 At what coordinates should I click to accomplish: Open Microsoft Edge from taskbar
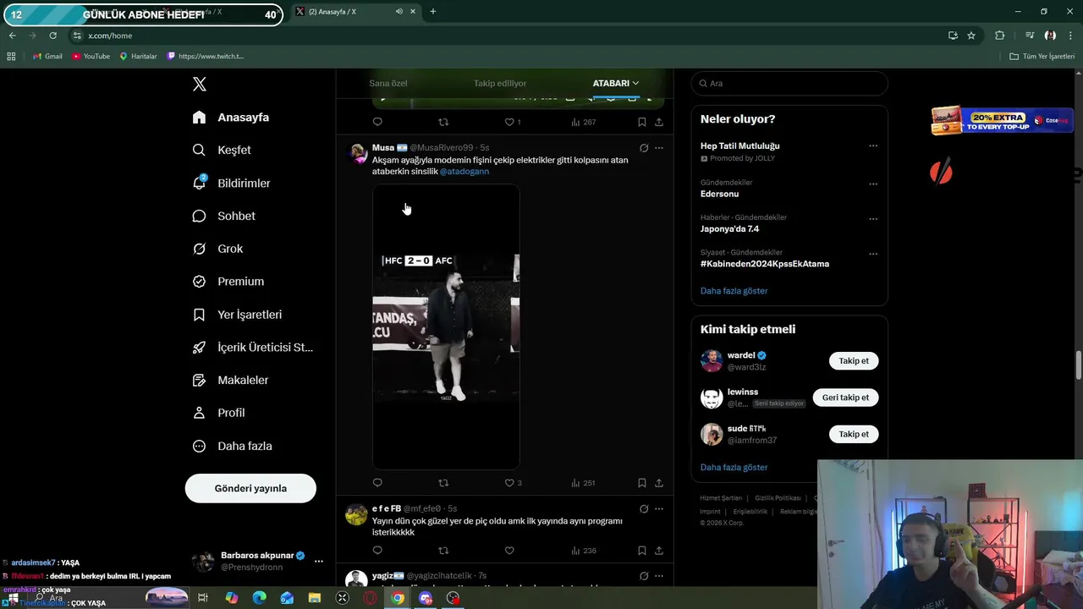pos(260,598)
